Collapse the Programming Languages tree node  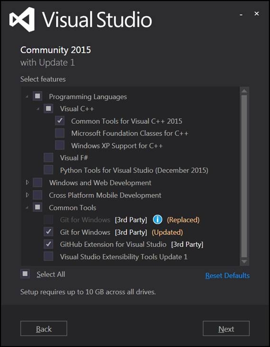pyautogui.click(x=27, y=97)
